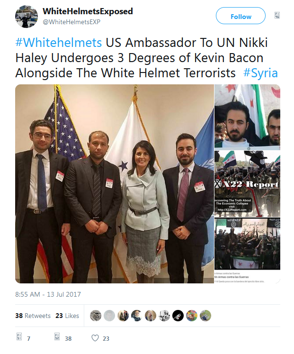The width and height of the screenshot is (294, 354).
Task: Click the last liker avatar in the row
Action: [205, 316]
